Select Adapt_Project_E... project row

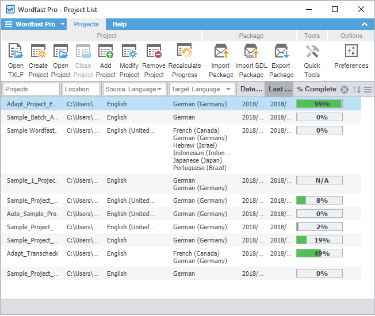click(181, 104)
